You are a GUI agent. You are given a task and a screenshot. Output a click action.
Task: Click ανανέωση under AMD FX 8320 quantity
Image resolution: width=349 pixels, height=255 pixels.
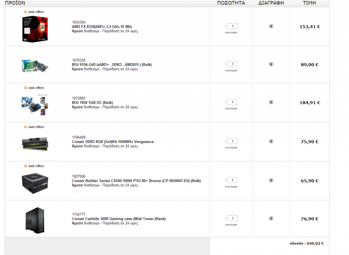point(231,33)
